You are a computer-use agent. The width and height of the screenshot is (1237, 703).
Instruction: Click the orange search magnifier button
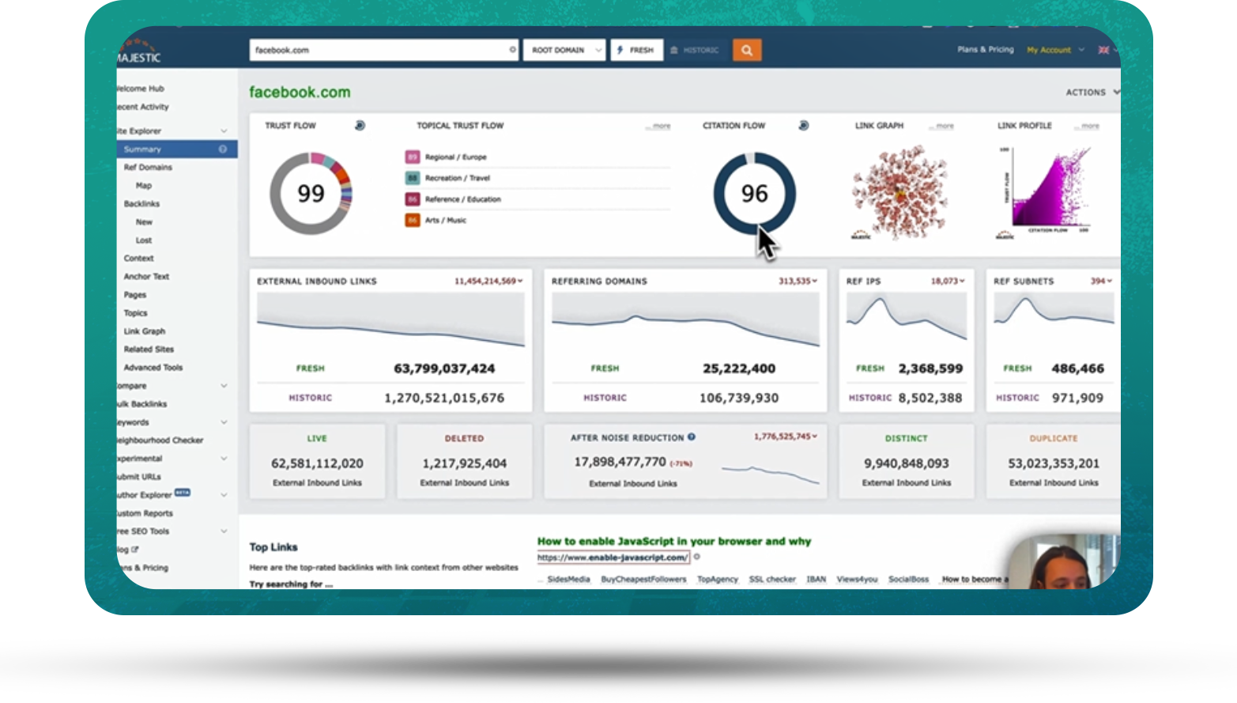pos(746,50)
